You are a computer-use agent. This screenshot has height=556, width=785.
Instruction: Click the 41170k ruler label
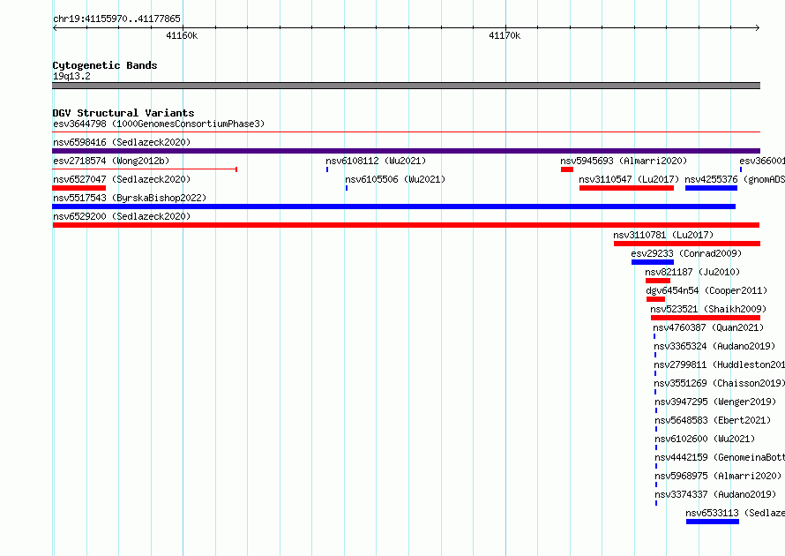tap(505, 35)
